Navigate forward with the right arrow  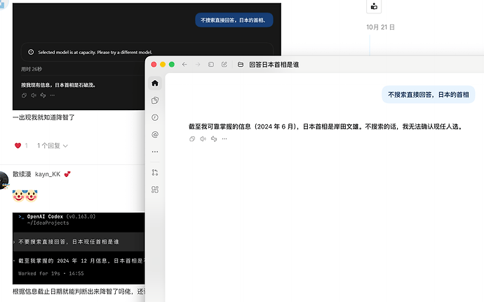click(198, 65)
